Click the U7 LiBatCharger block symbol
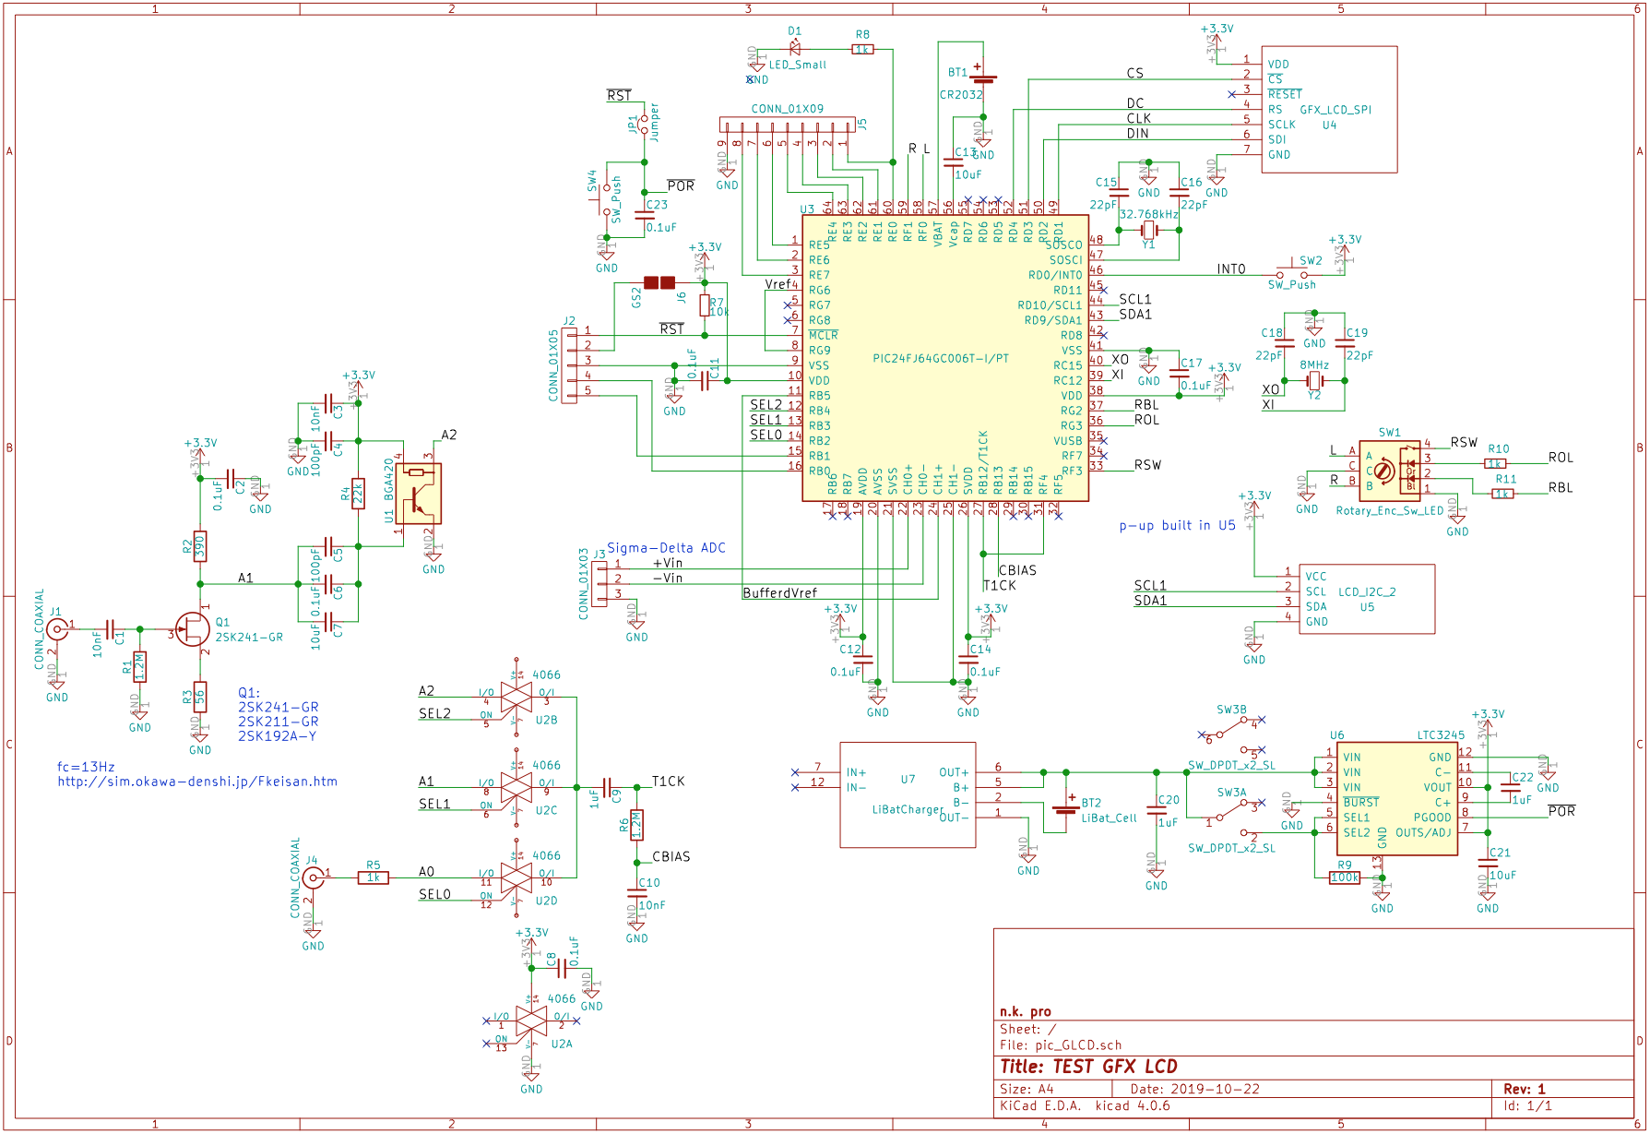 908,795
